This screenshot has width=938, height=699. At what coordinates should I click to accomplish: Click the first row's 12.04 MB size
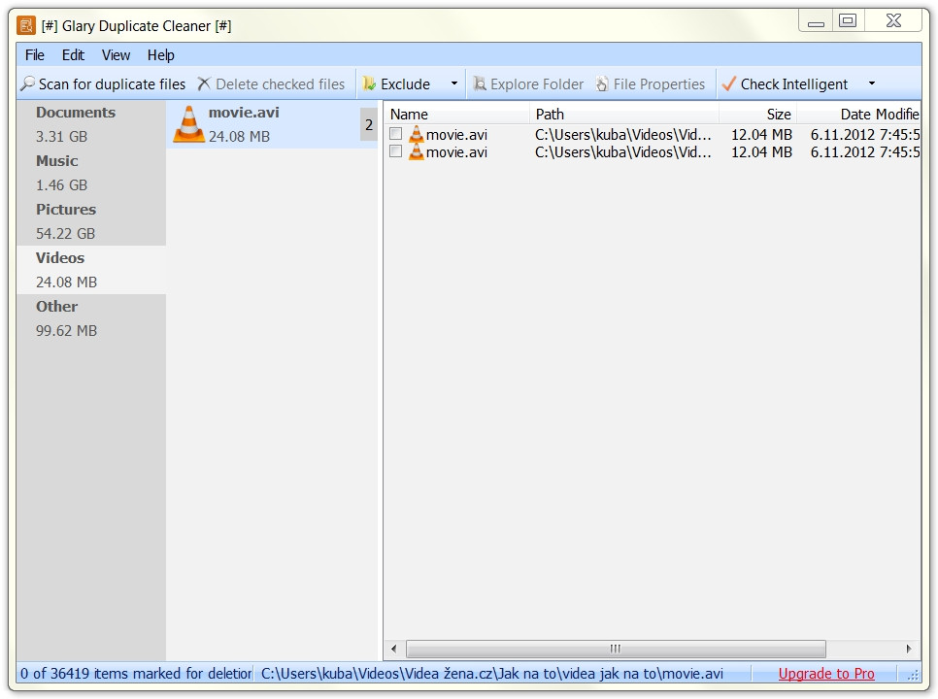click(761, 135)
